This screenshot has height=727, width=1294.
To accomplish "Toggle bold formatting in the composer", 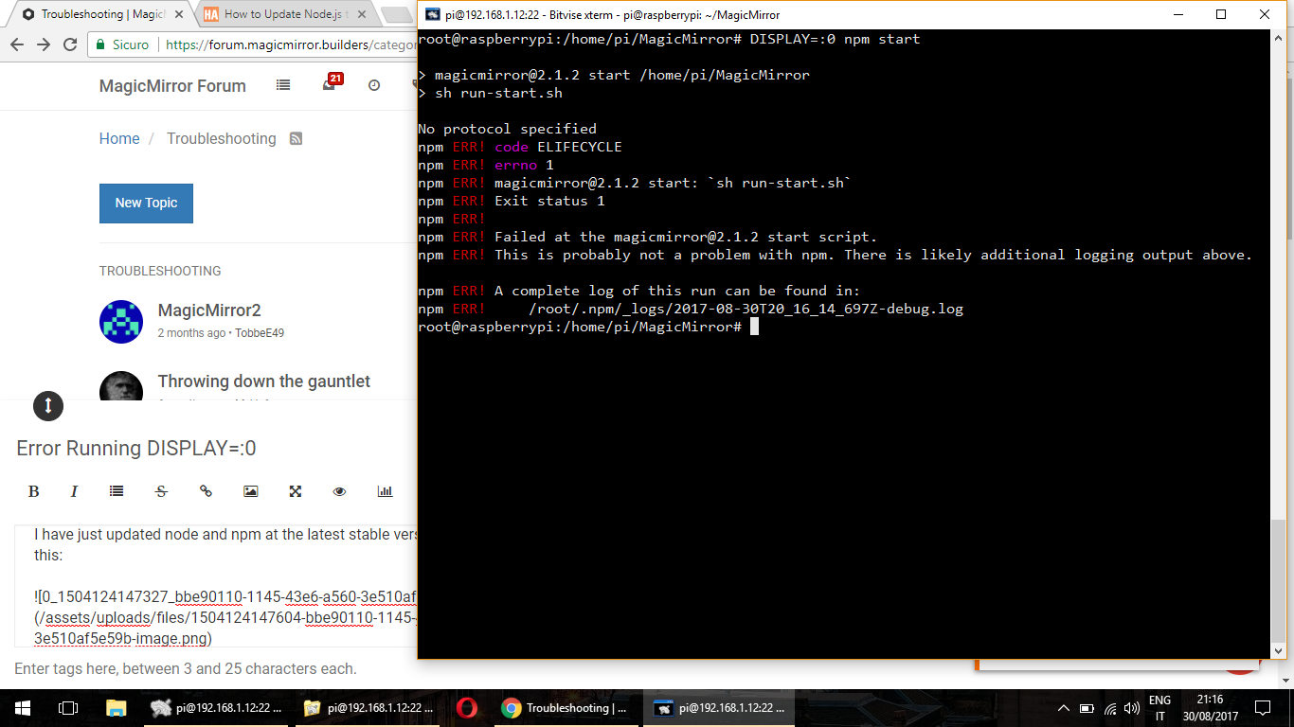I will 34,491.
